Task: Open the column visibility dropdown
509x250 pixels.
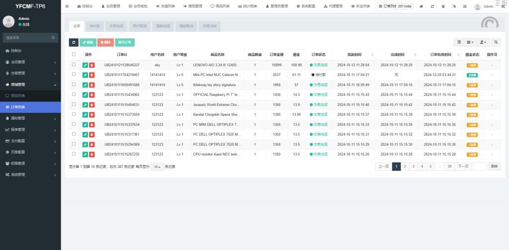Action: [x=470, y=43]
